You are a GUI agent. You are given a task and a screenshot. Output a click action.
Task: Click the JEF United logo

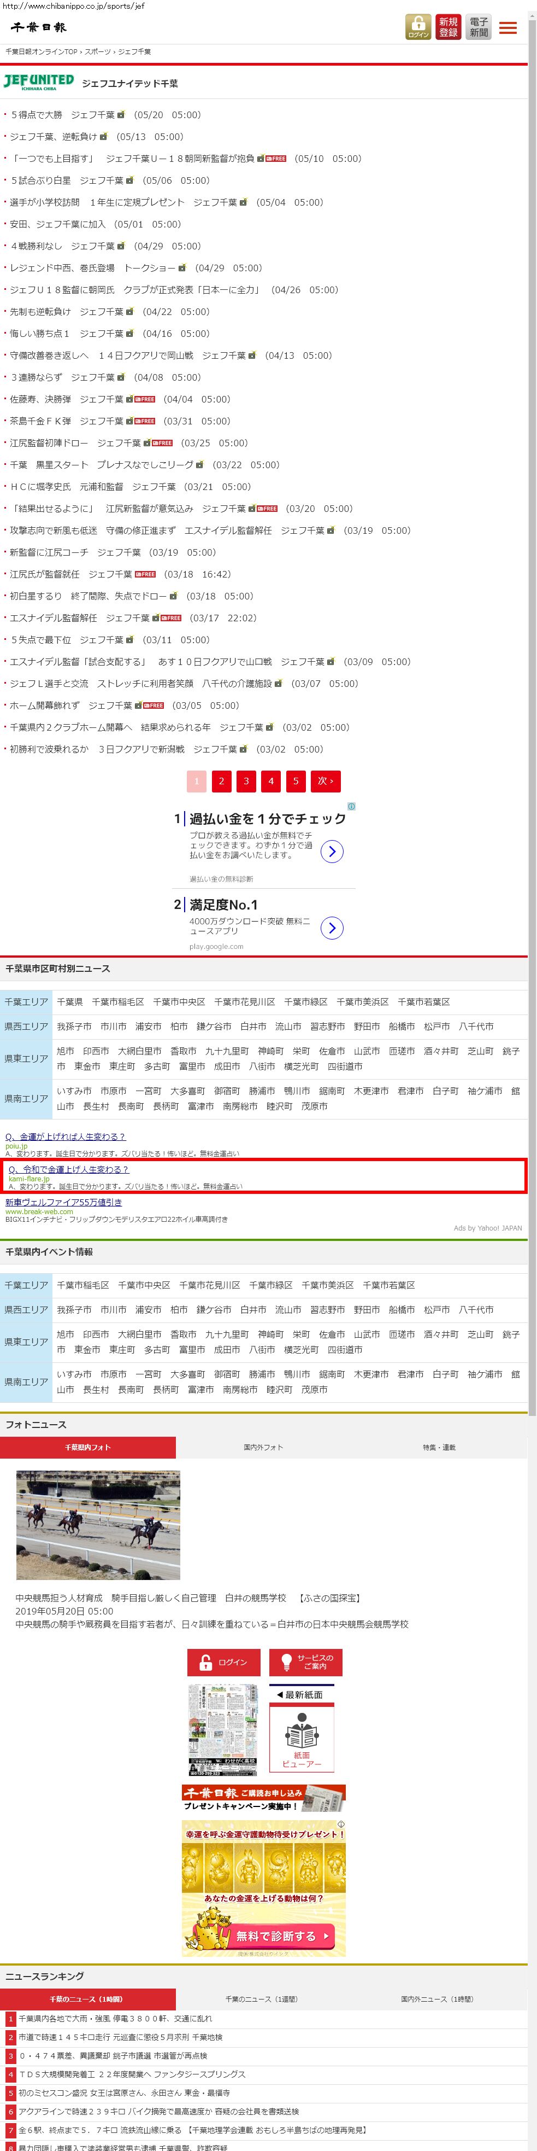click(38, 82)
